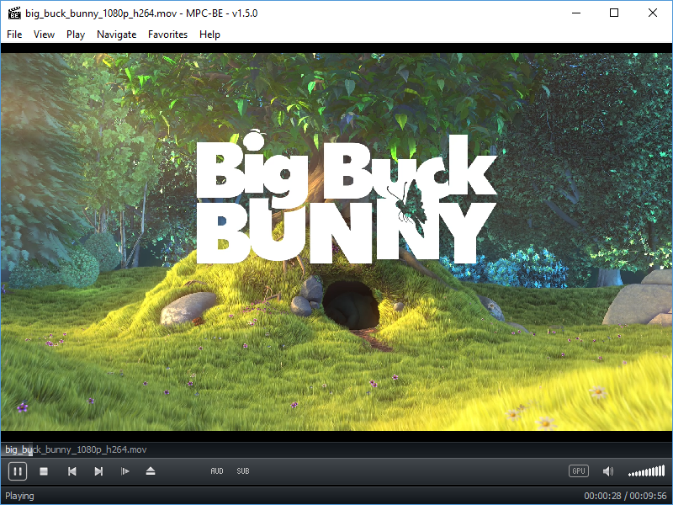This screenshot has width=673, height=505.
Task: Click the Stop playback icon
Action: click(44, 471)
